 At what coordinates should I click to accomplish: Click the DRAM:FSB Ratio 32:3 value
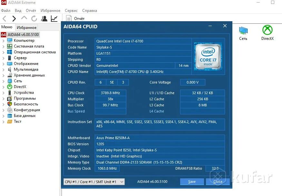click(x=215, y=168)
